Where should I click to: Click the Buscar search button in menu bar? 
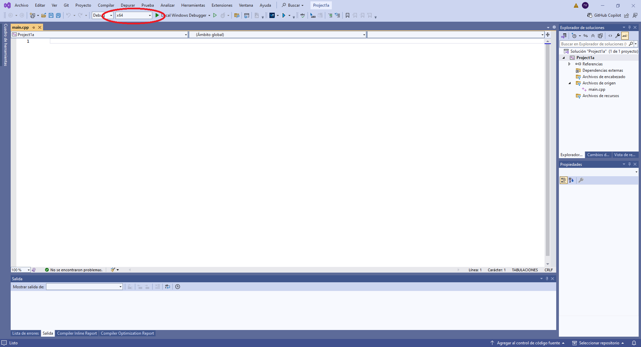[x=292, y=5]
